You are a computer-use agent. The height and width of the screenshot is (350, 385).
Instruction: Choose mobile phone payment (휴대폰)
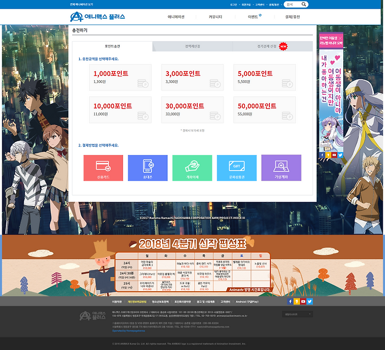[148, 168]
